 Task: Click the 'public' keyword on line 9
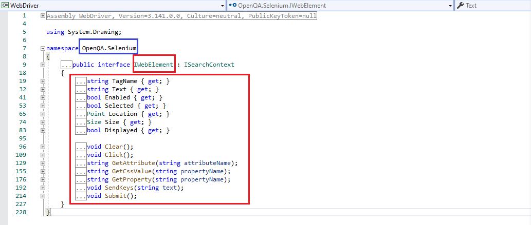pyautogui.click(x=83, y=65)
